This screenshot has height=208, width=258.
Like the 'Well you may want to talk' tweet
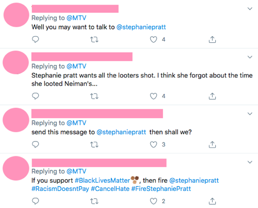(153, 40)
